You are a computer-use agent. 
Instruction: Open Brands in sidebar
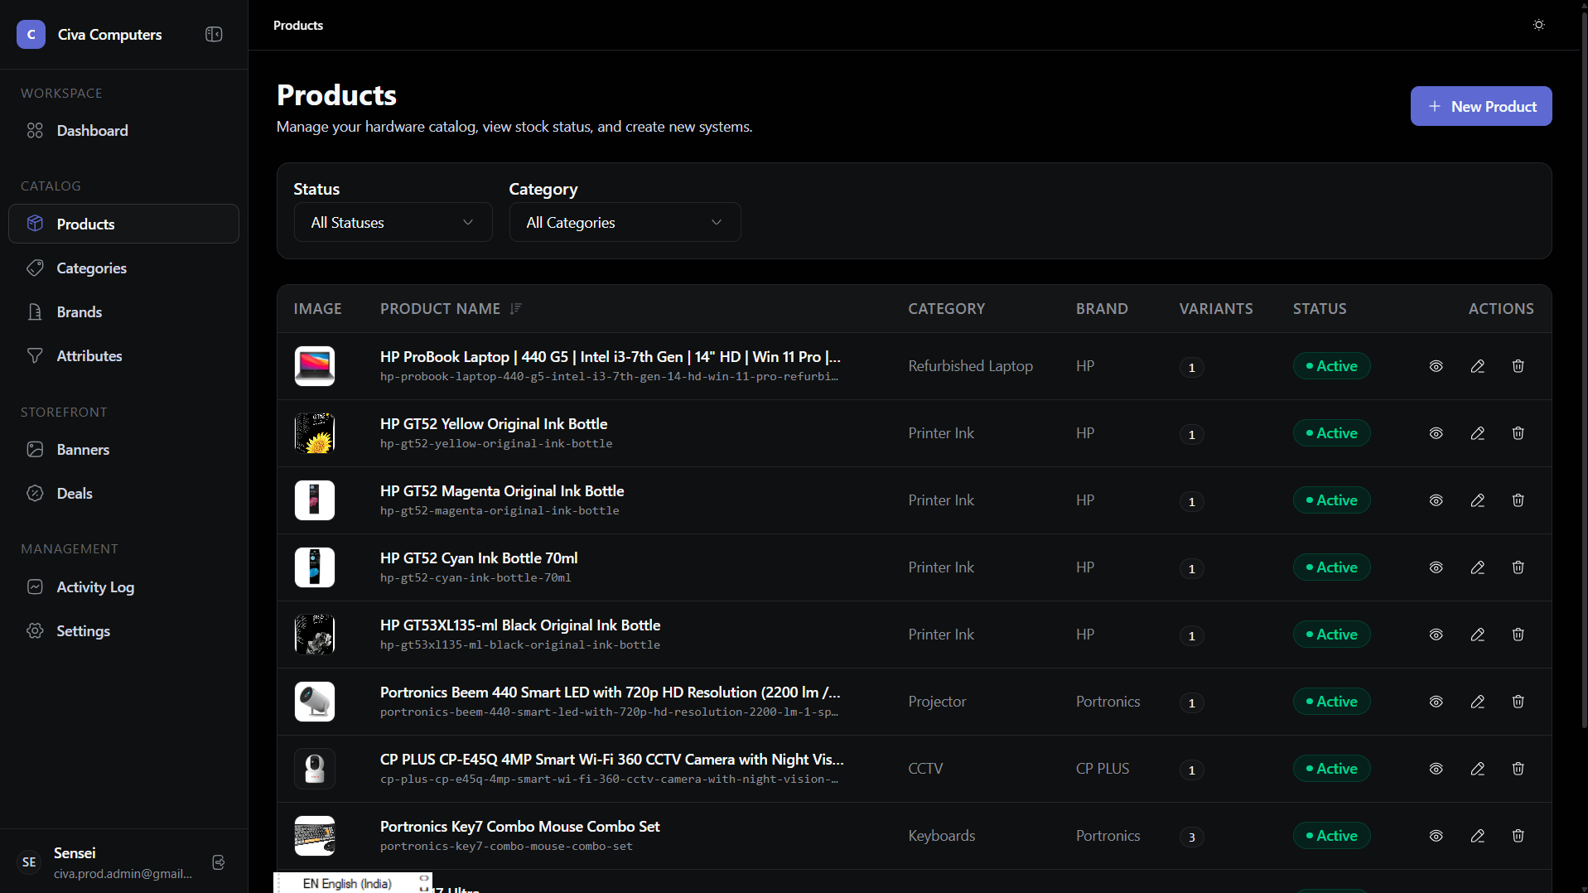tap(123, 312)
